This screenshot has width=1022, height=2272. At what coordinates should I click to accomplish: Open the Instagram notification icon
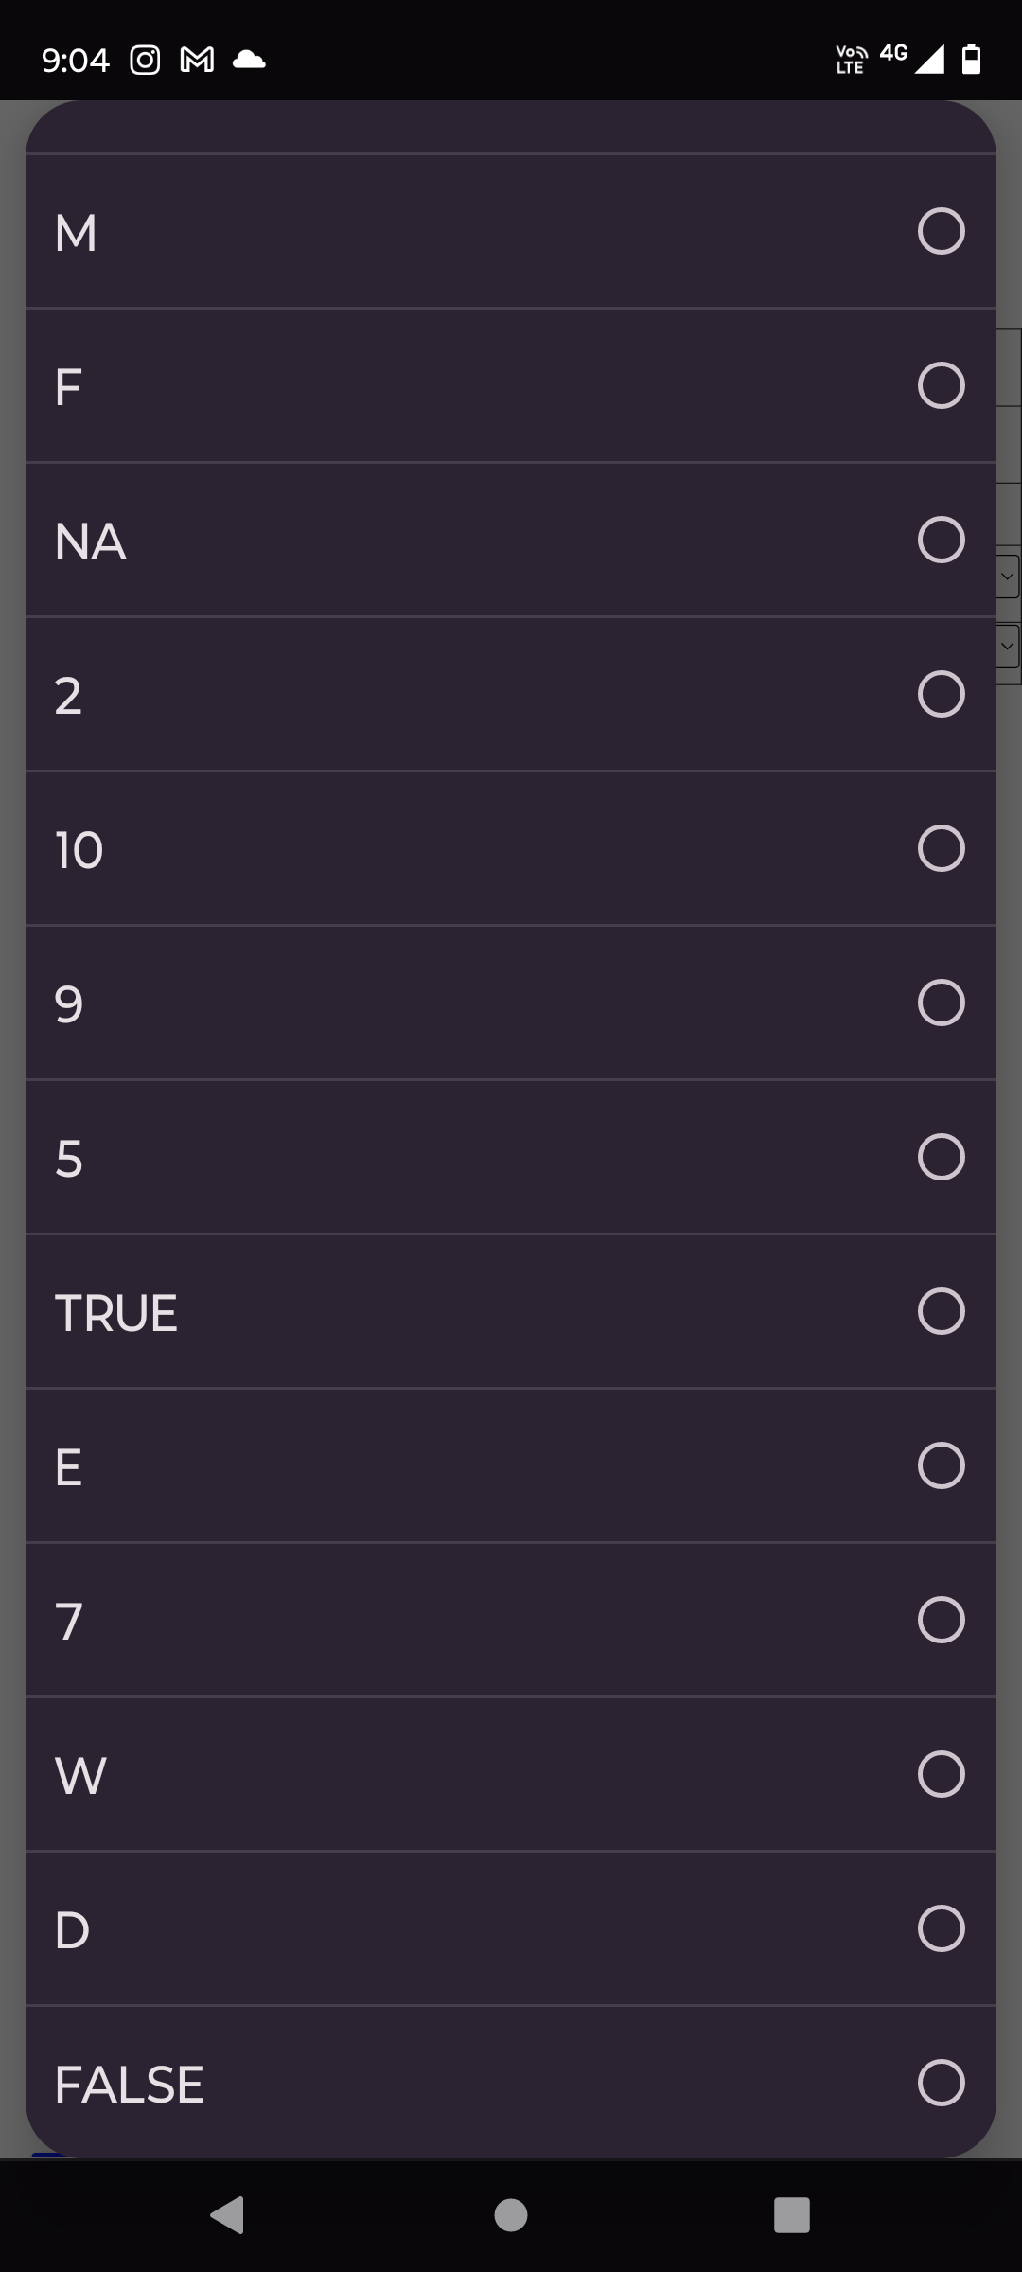pos(144,60)
